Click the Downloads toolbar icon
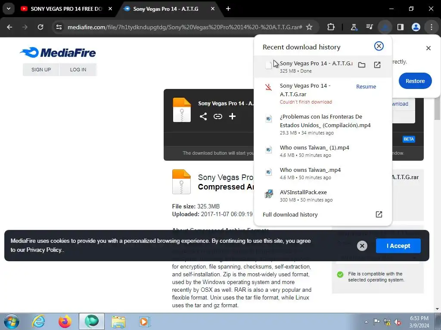Image resolution: width=441 pixels, height=330 pixels. pyautogui.click(x=385, y=27)
